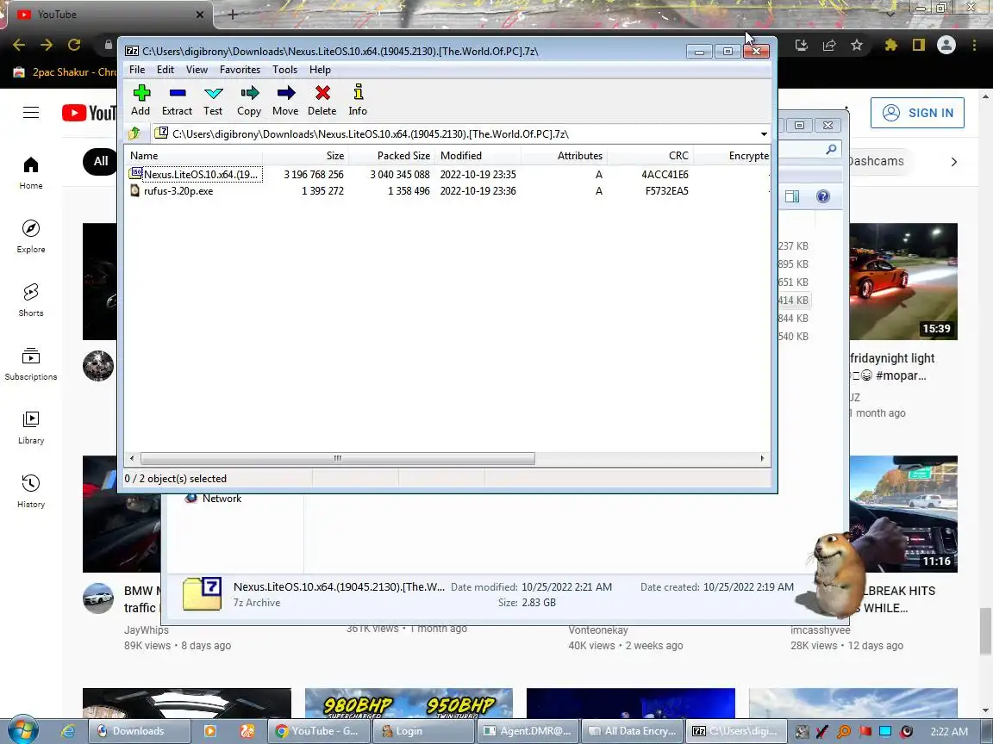Open YouTube Explore in sidebar
This screenshot has height=744, width=993.
[31, 236]
